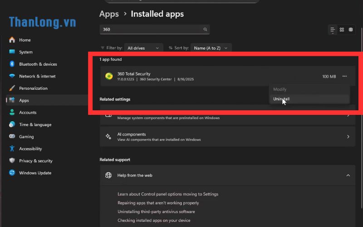Switch to list view layout

pyautogui.click(x=333, y=30)
